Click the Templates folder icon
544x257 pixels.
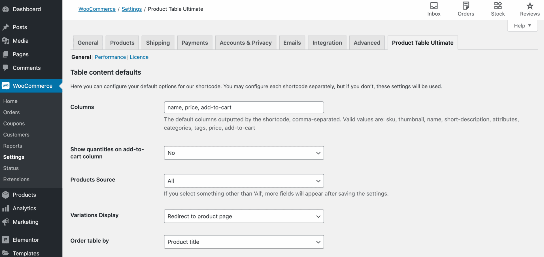point(6,253)
